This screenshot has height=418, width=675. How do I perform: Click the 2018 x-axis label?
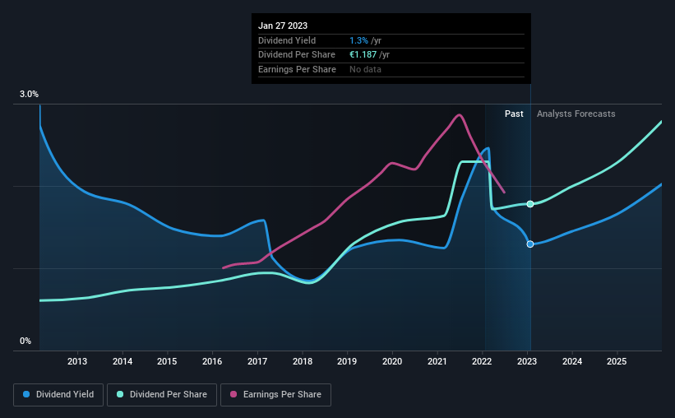[303, 361]
